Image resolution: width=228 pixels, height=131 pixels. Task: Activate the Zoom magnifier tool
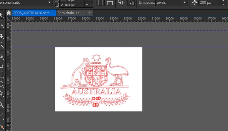[2, 45]
